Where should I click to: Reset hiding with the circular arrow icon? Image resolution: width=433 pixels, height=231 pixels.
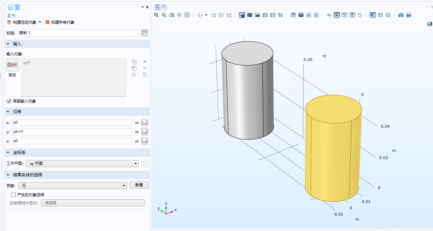click(360, 15)
